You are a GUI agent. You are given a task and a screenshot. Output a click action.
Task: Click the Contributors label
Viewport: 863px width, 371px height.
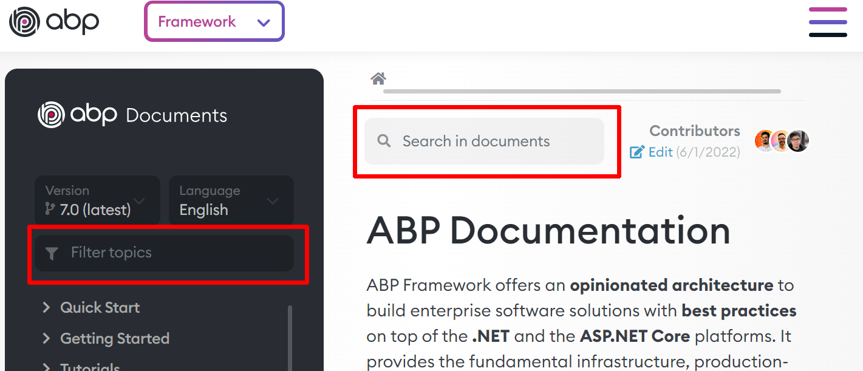pos(694,131)
